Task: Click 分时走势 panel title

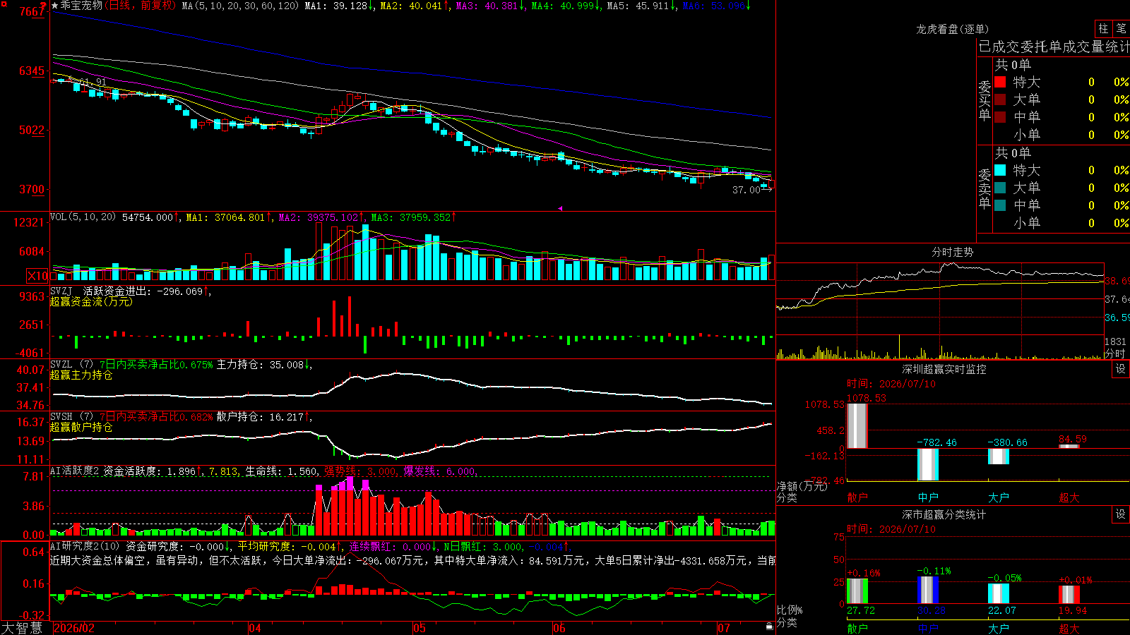Action: click(952, 252)
